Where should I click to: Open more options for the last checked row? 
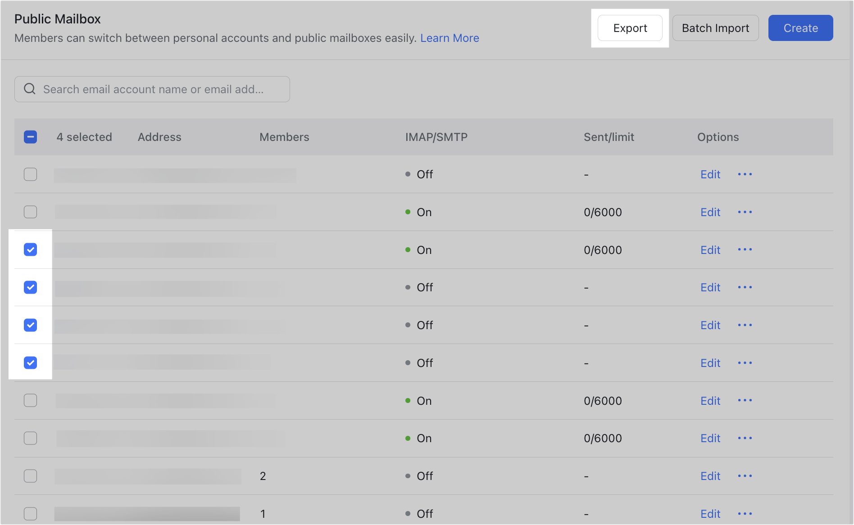745,363
